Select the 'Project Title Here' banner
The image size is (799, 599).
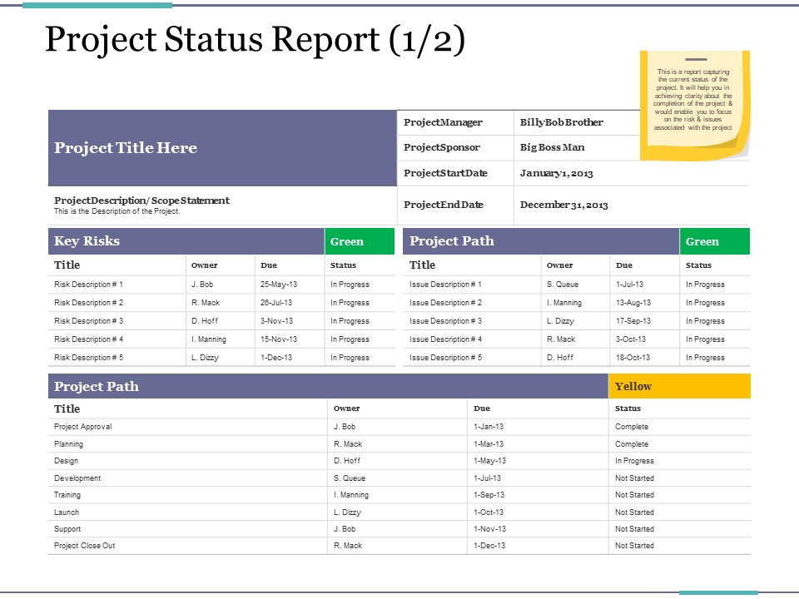click(x=222, y=148)
